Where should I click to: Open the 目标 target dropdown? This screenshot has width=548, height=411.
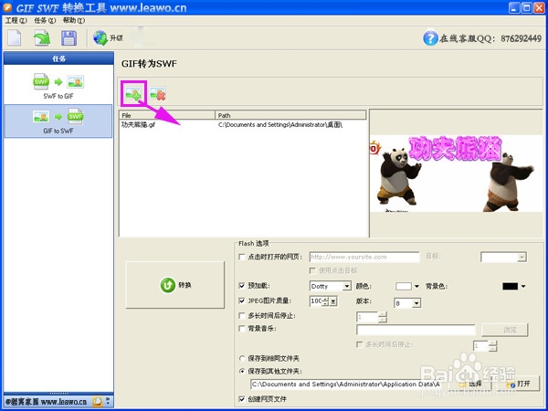pos(503,258)
